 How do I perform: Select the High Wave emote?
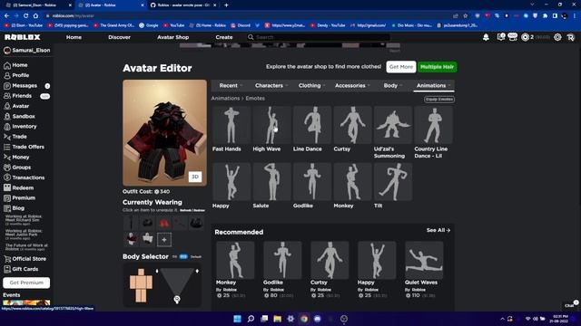point(271,125)
